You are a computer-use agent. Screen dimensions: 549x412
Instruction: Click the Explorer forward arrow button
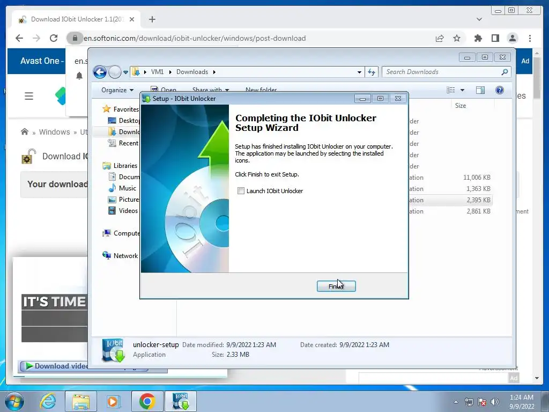115,72
